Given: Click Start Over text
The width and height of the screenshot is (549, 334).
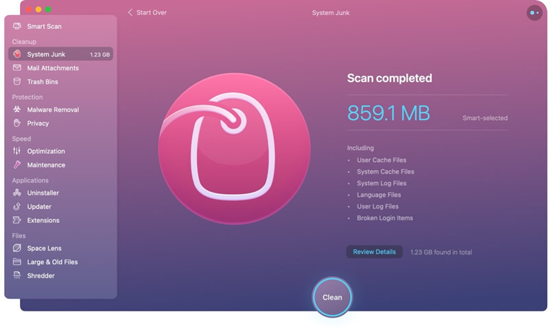Looking at the screenshot, I should pyautogui.click(x=151, y=12).
